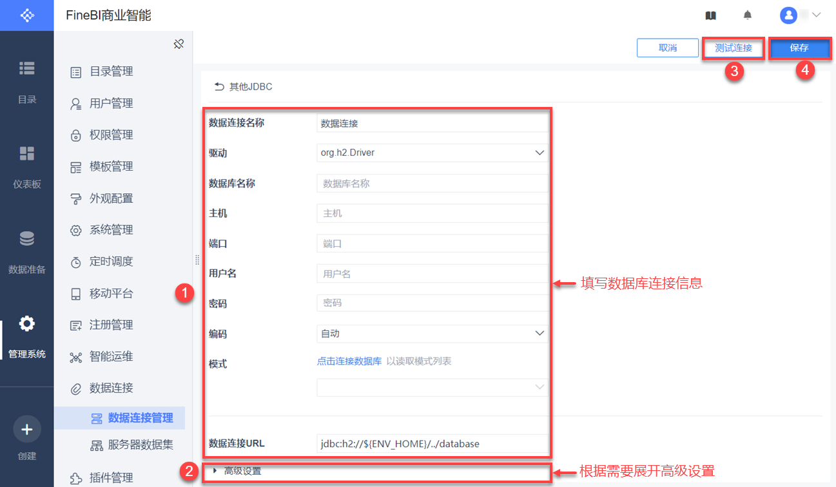The width and height of the screenshot is (836, 487).
Task: Click the 点击连接数据库 link
Action: (349, 361)
